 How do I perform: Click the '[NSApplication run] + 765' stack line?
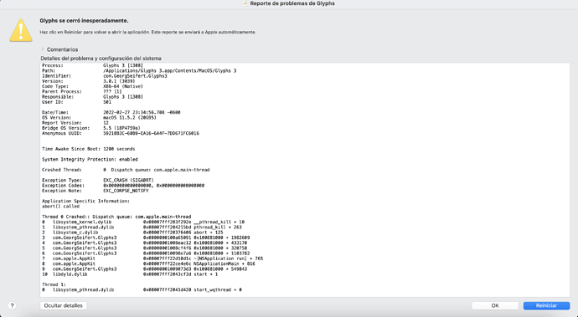152,258
